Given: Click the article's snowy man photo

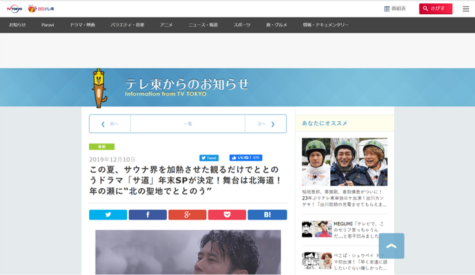Looking at the screenshot, I should [x=188, y=252].
